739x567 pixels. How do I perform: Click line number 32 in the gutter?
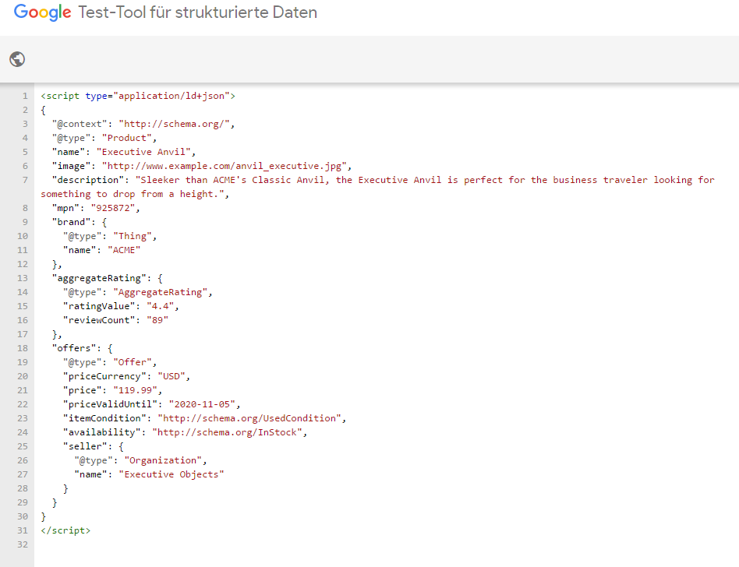23,544
